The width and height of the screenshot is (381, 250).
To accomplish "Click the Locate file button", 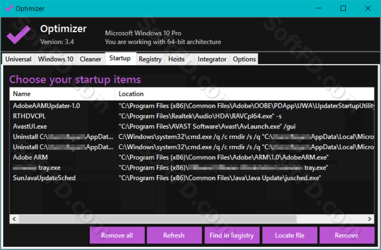I will (x=290, y=235).
